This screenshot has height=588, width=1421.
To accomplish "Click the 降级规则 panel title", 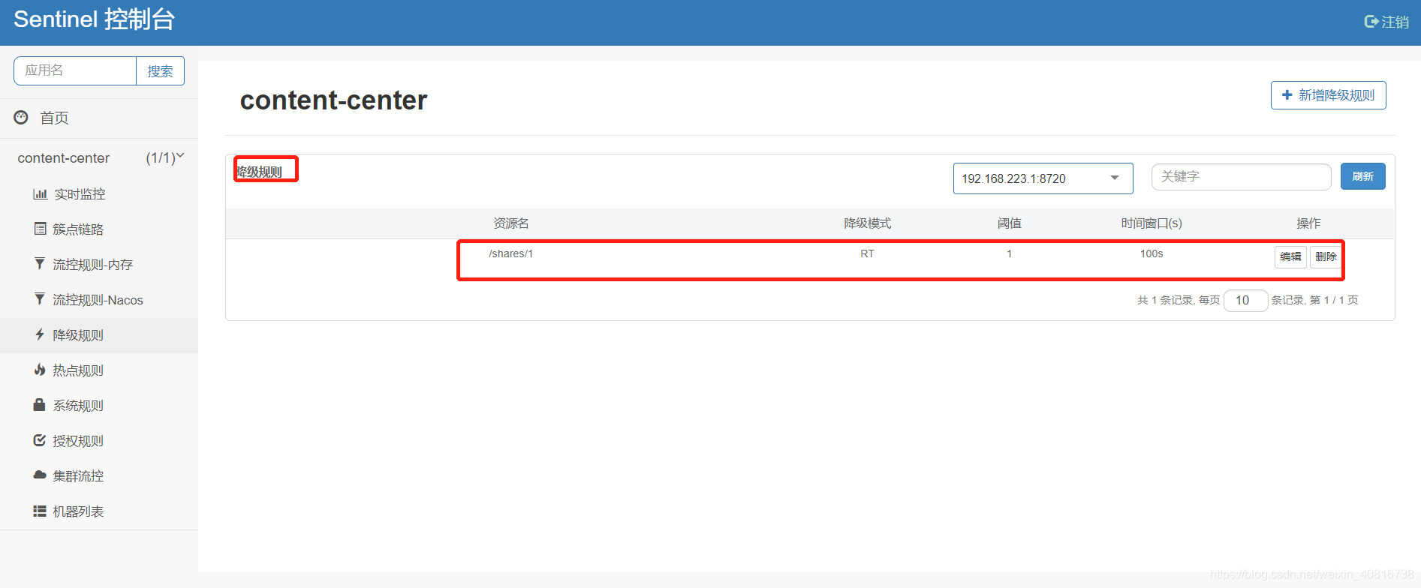I will [x=260, y=172].
